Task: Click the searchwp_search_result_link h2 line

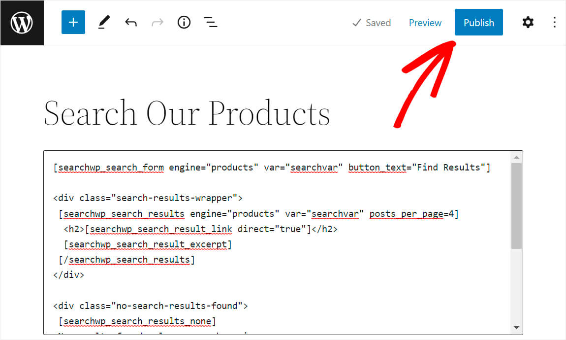Action: 201,229
